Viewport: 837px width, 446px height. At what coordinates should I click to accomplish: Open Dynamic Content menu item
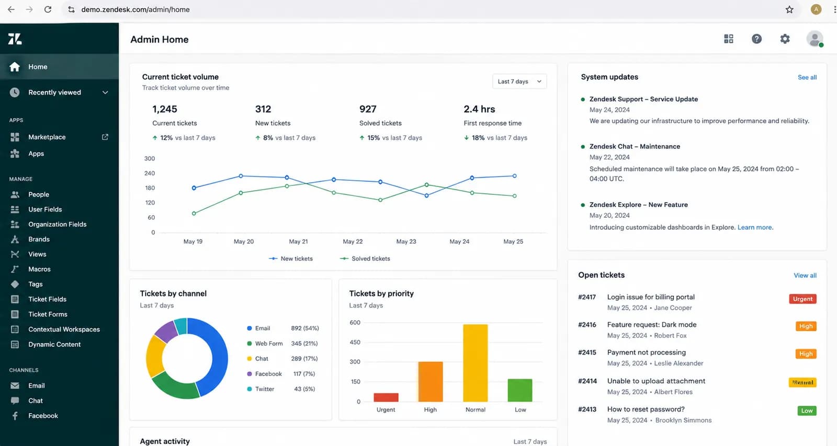click(x=54, y=345)
